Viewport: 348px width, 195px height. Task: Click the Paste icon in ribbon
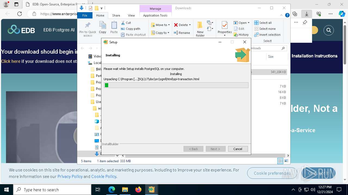114,27
